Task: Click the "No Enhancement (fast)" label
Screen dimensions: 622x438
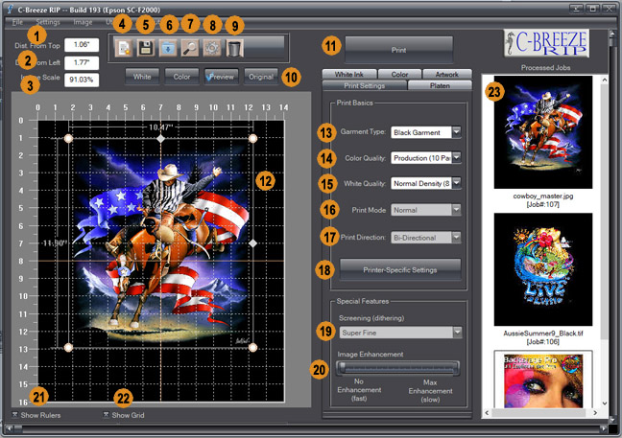Action: 359,390
